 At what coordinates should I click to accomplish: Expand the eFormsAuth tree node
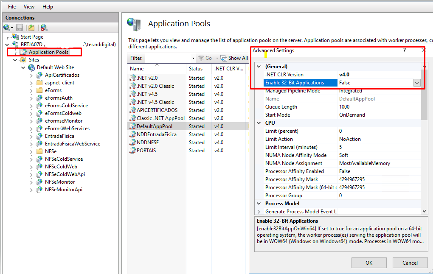pyautogui.click(x=31, y=98)
